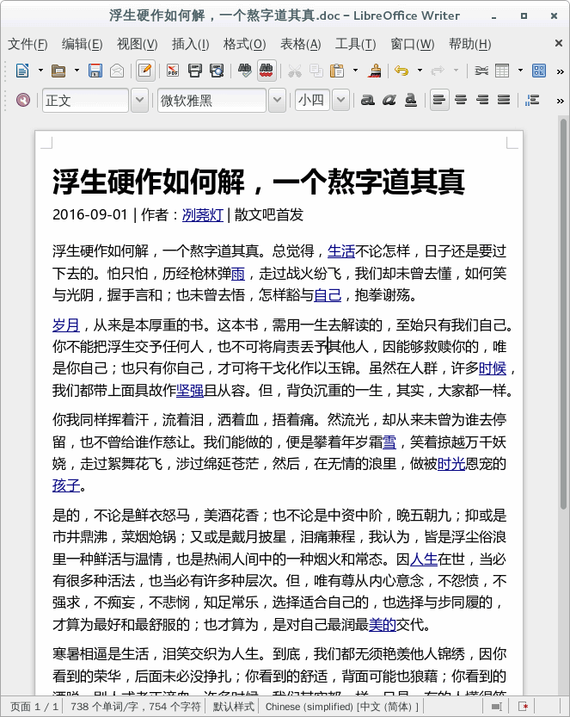Image resolution: width=570 pixels, height=717 pixels.
Task: Print the document with the printer icon
Action: tap(195, 71)
